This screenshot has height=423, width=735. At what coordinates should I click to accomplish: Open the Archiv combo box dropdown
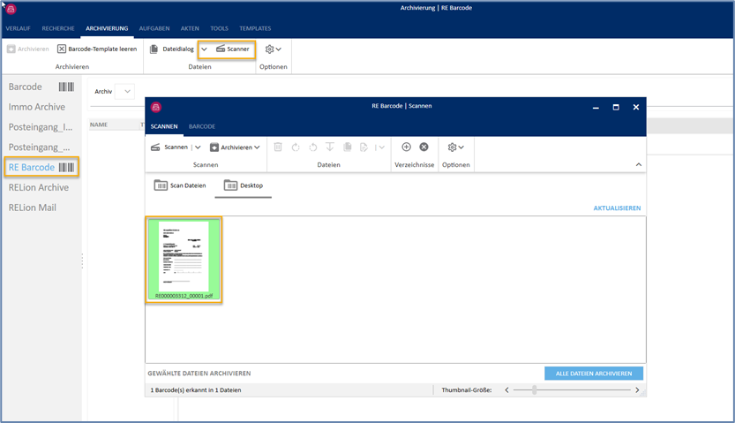[x=127, y=91]
